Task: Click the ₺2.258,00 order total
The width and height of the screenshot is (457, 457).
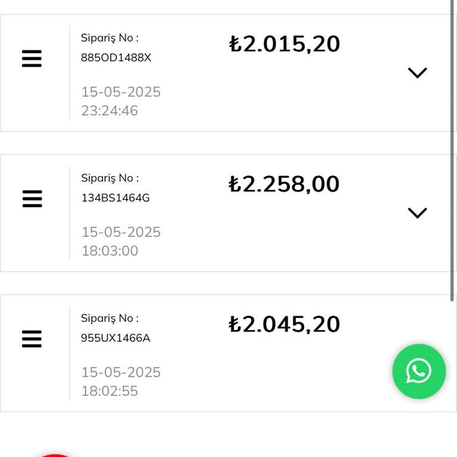Action: [x=284, y=184]
